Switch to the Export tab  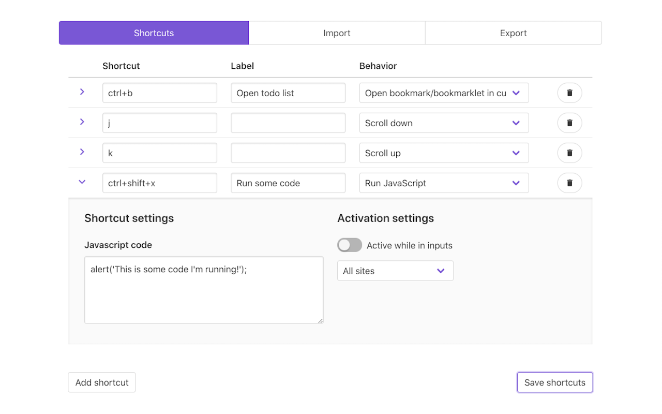tap(513, 33)
